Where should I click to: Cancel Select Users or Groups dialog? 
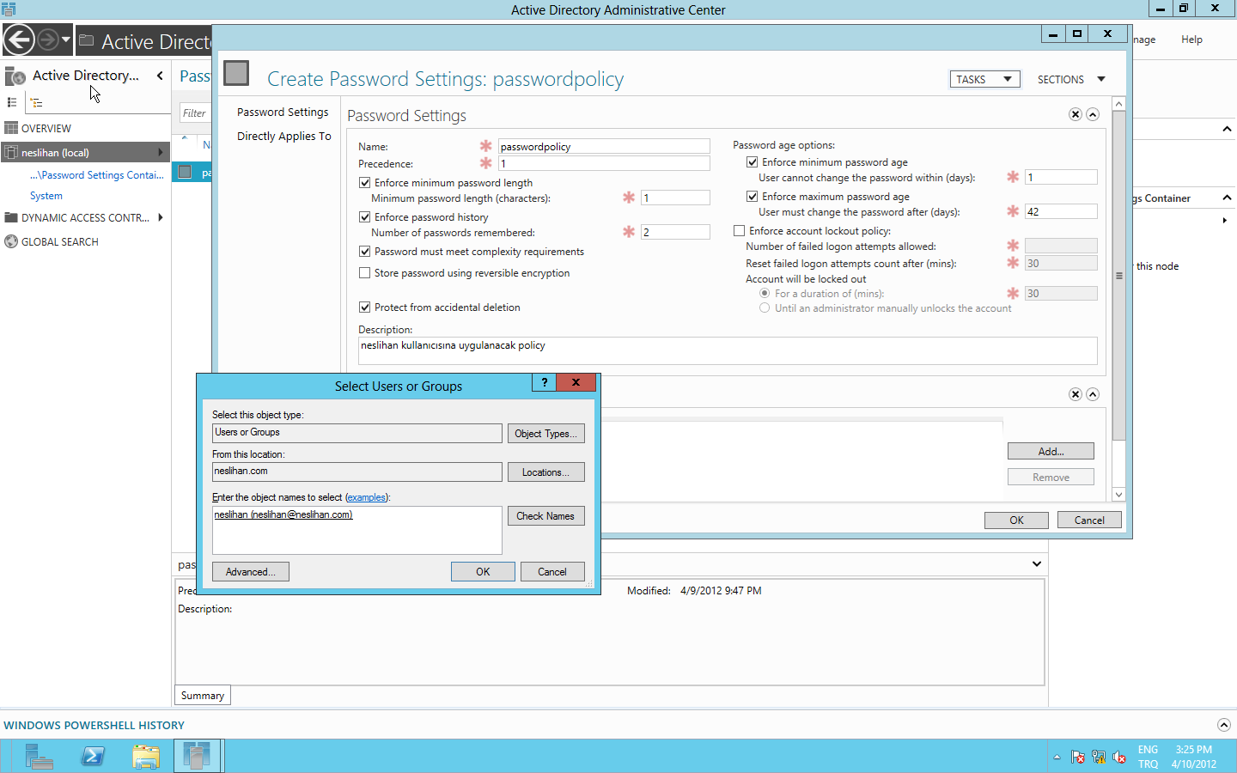[x=552, y=572]
